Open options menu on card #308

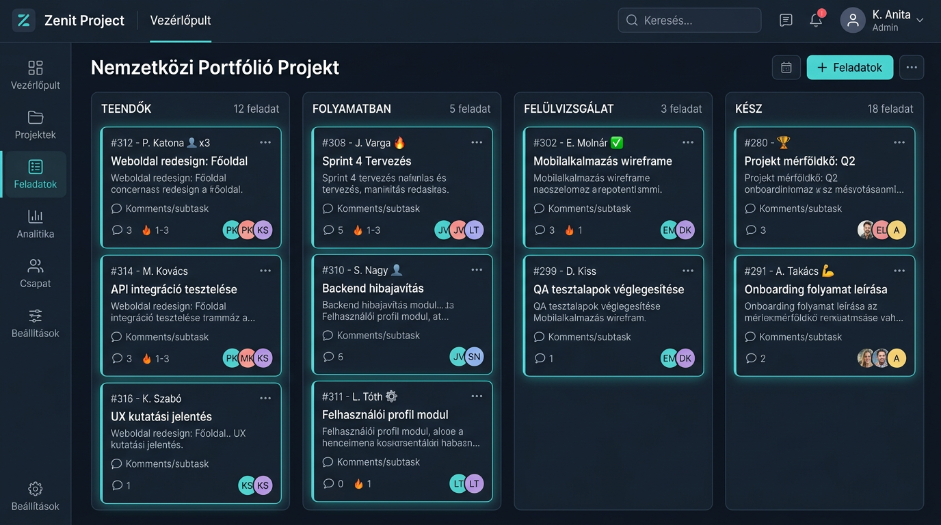(x=477, y=142)
